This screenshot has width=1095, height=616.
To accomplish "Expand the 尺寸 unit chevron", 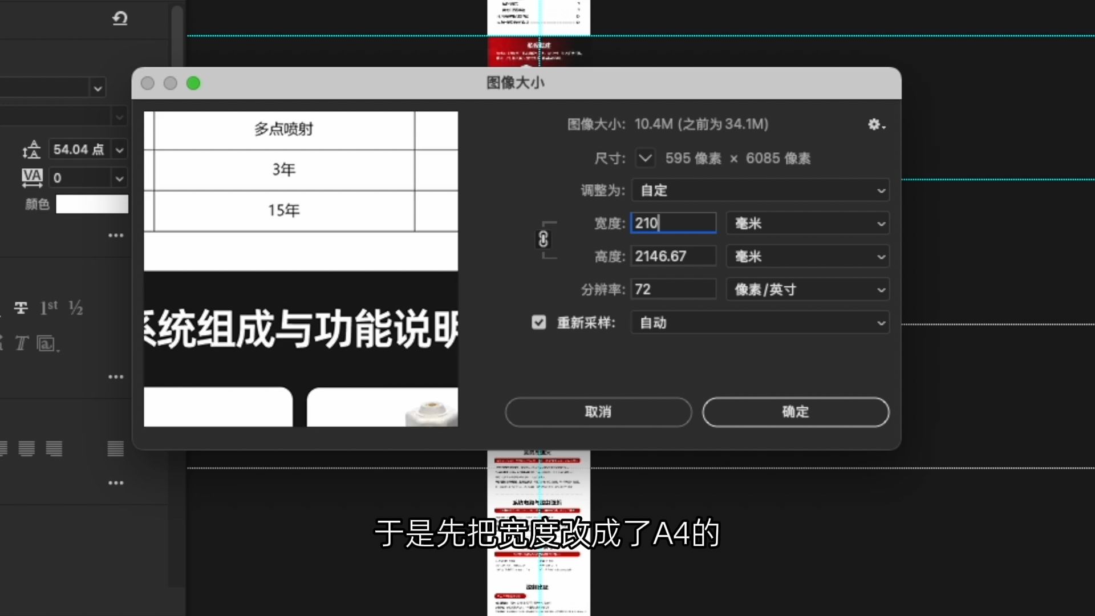I will 645,158.
